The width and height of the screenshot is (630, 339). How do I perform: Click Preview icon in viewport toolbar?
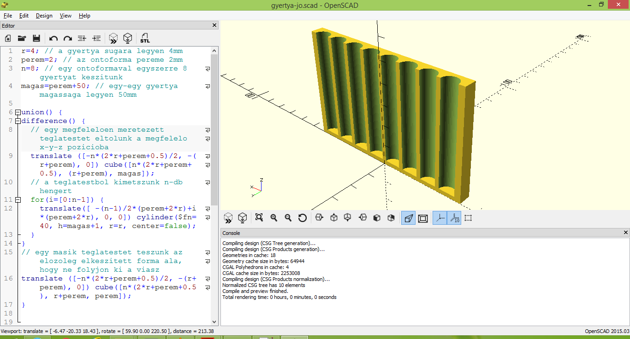(228, 218)
